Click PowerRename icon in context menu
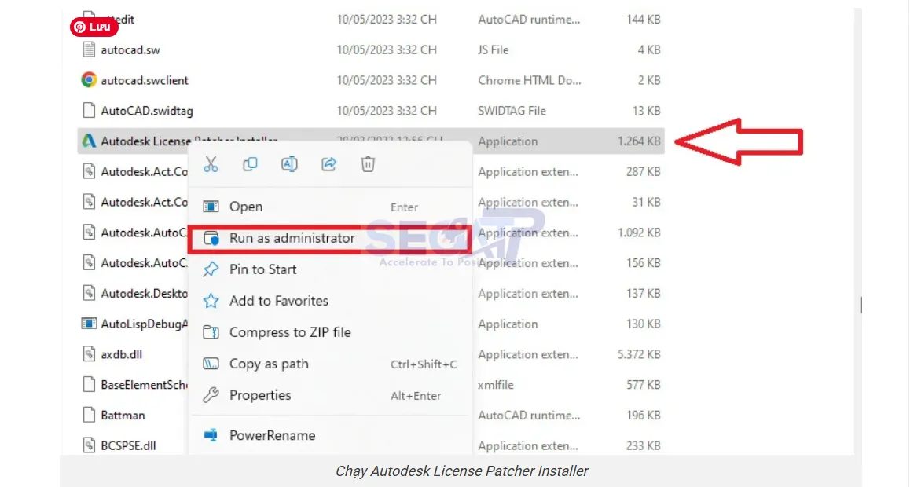The image size is (910, 487). [x=211, y=435]
